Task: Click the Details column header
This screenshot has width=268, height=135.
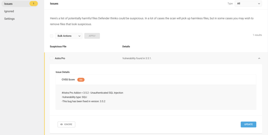Action: click(126, 47)
